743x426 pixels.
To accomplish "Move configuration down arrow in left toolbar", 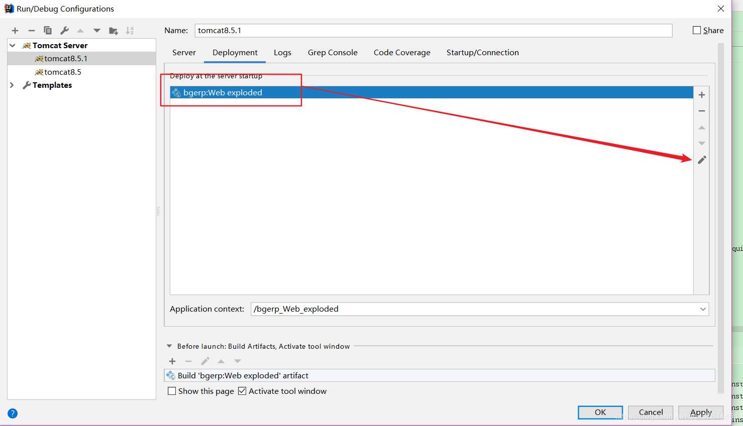I will [x=97, y=31].
